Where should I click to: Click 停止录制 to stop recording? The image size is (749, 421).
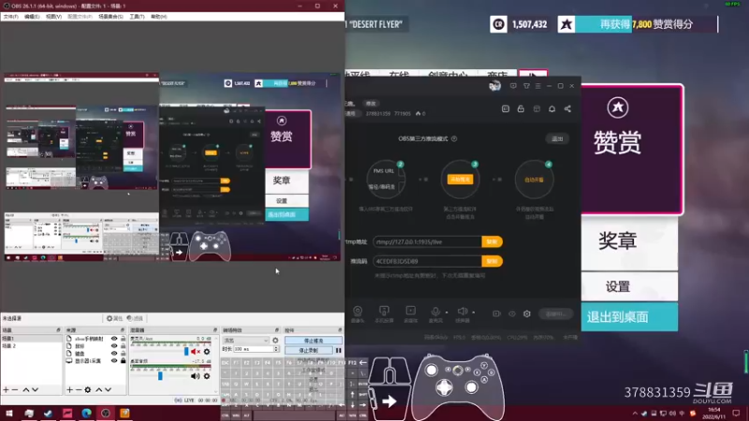pyautogui.click(x=309, y=350)
